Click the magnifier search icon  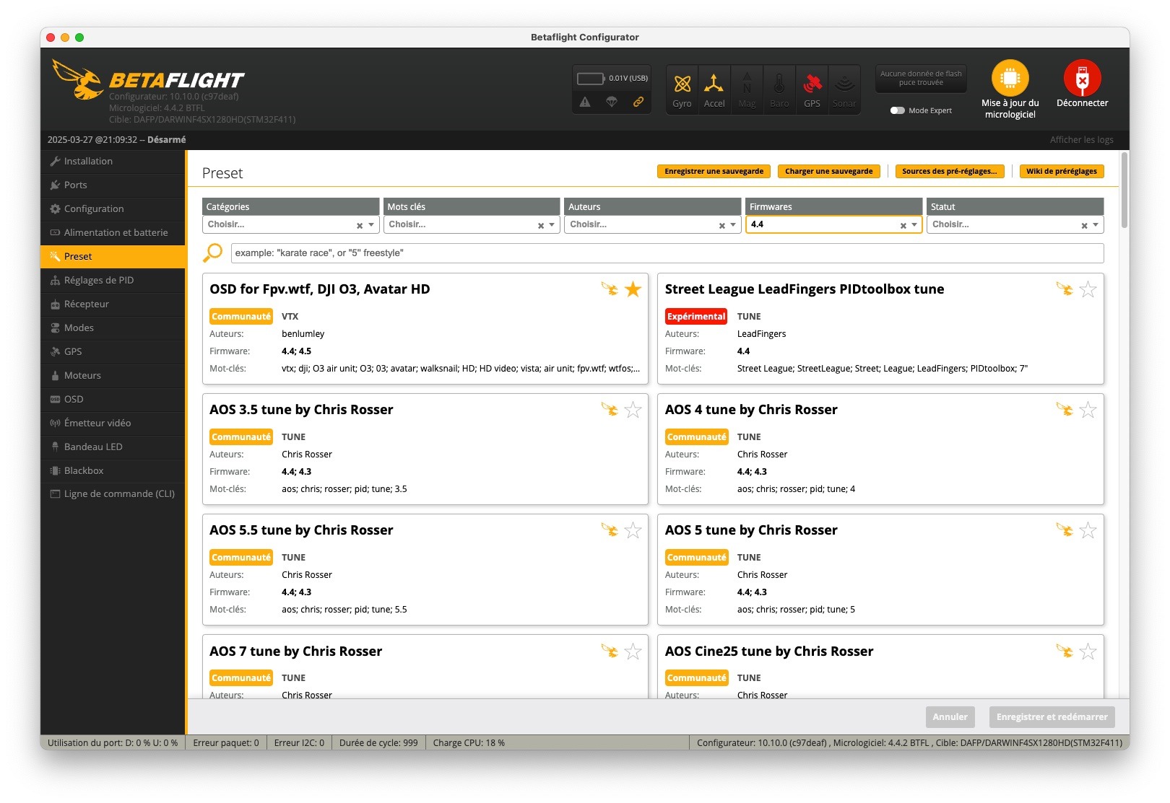point(213,253)
